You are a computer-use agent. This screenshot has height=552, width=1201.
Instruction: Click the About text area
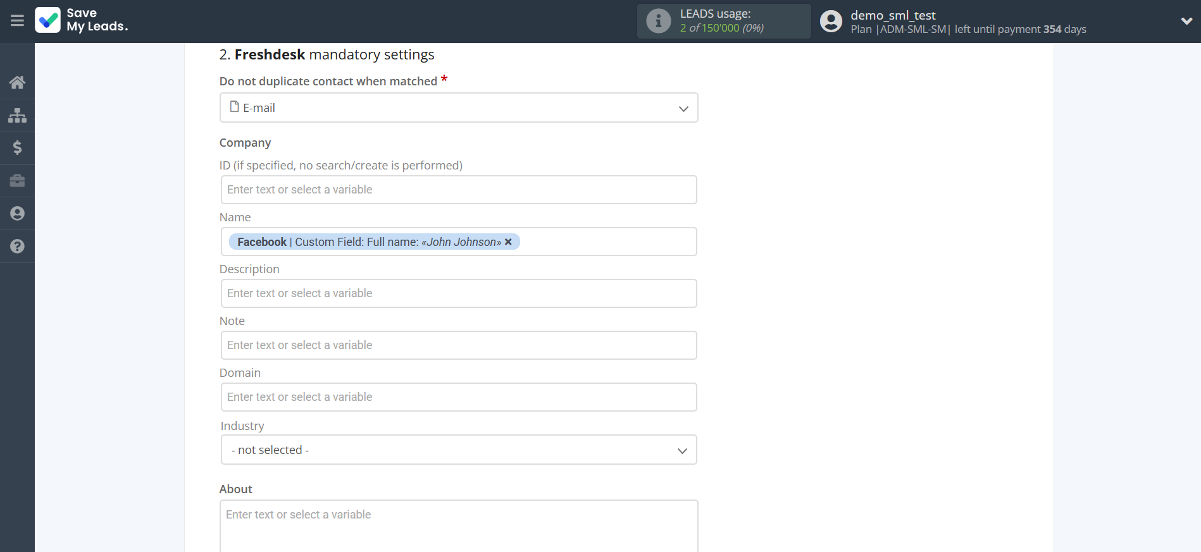(x=458, y=525)
